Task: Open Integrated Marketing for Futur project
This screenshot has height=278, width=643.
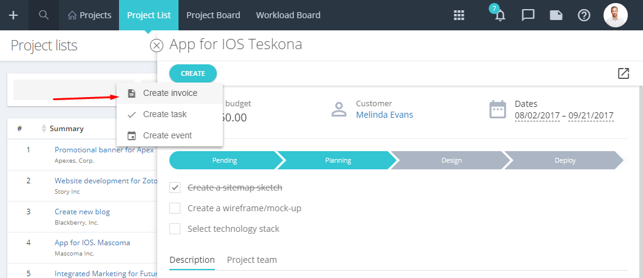Action: pos(106,274)
